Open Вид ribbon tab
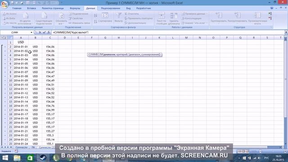 point(128,8)
